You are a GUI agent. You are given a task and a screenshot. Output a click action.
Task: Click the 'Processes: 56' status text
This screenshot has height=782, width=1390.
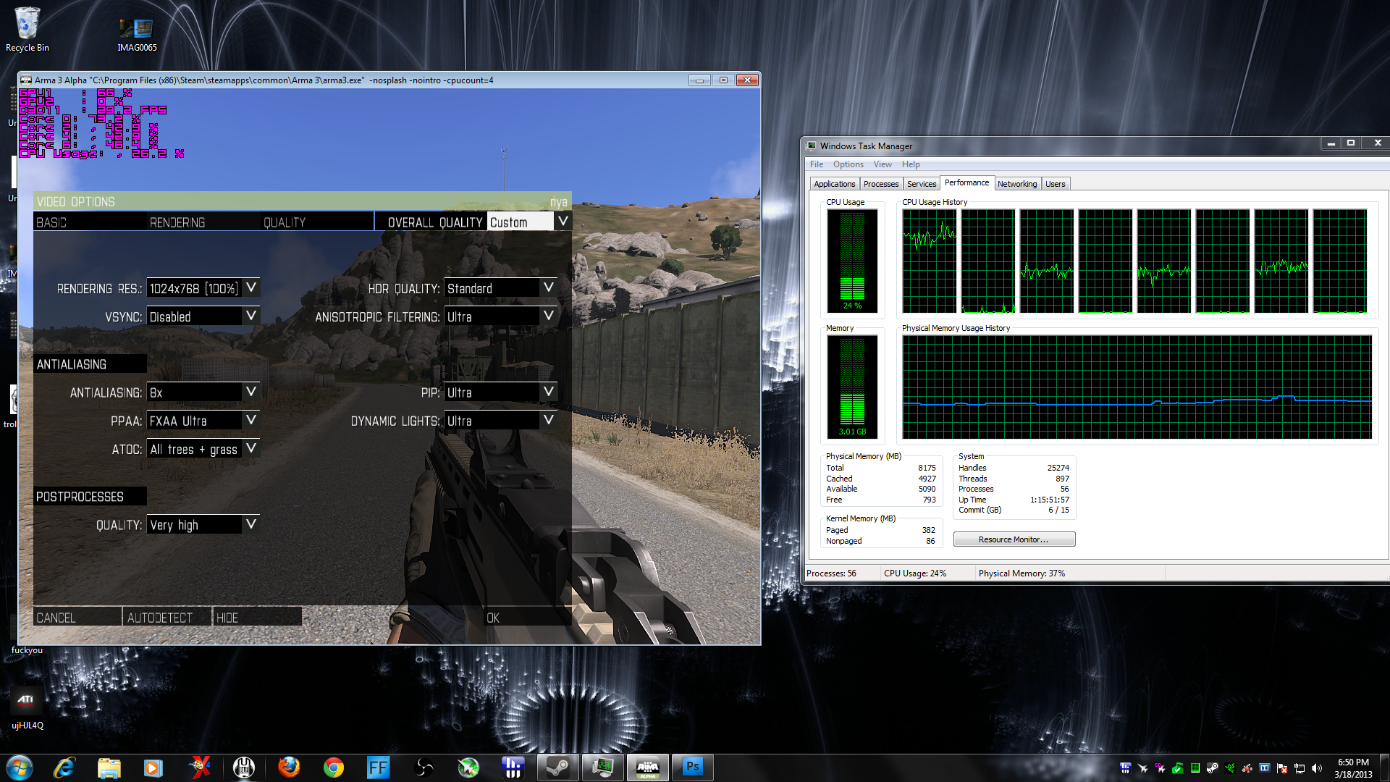[x=831, y=573]
